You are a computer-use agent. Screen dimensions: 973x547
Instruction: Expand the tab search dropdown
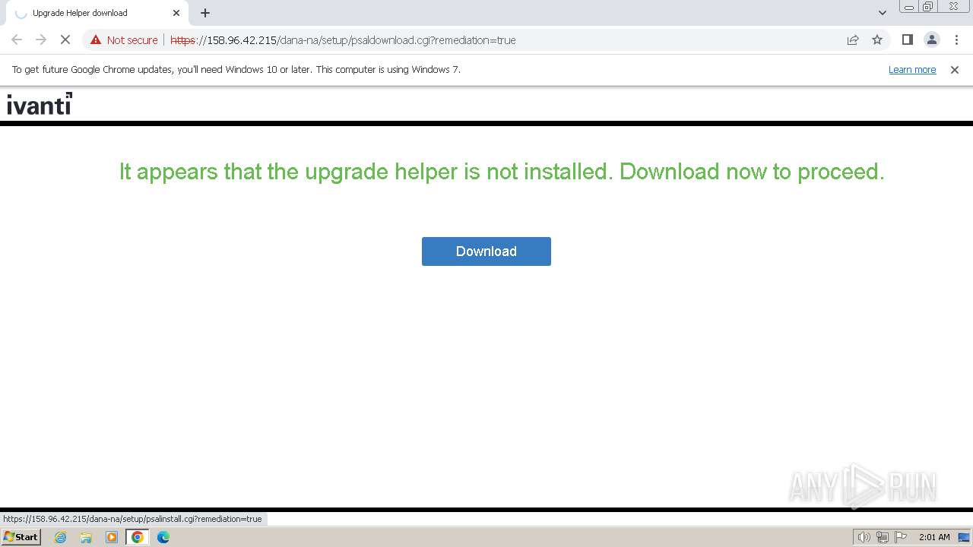(x=882, y=13)
